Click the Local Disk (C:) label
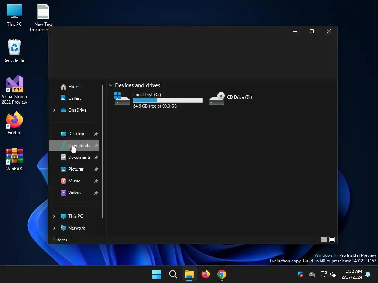This screenshot has width=378, height=283. click(147, 95)
